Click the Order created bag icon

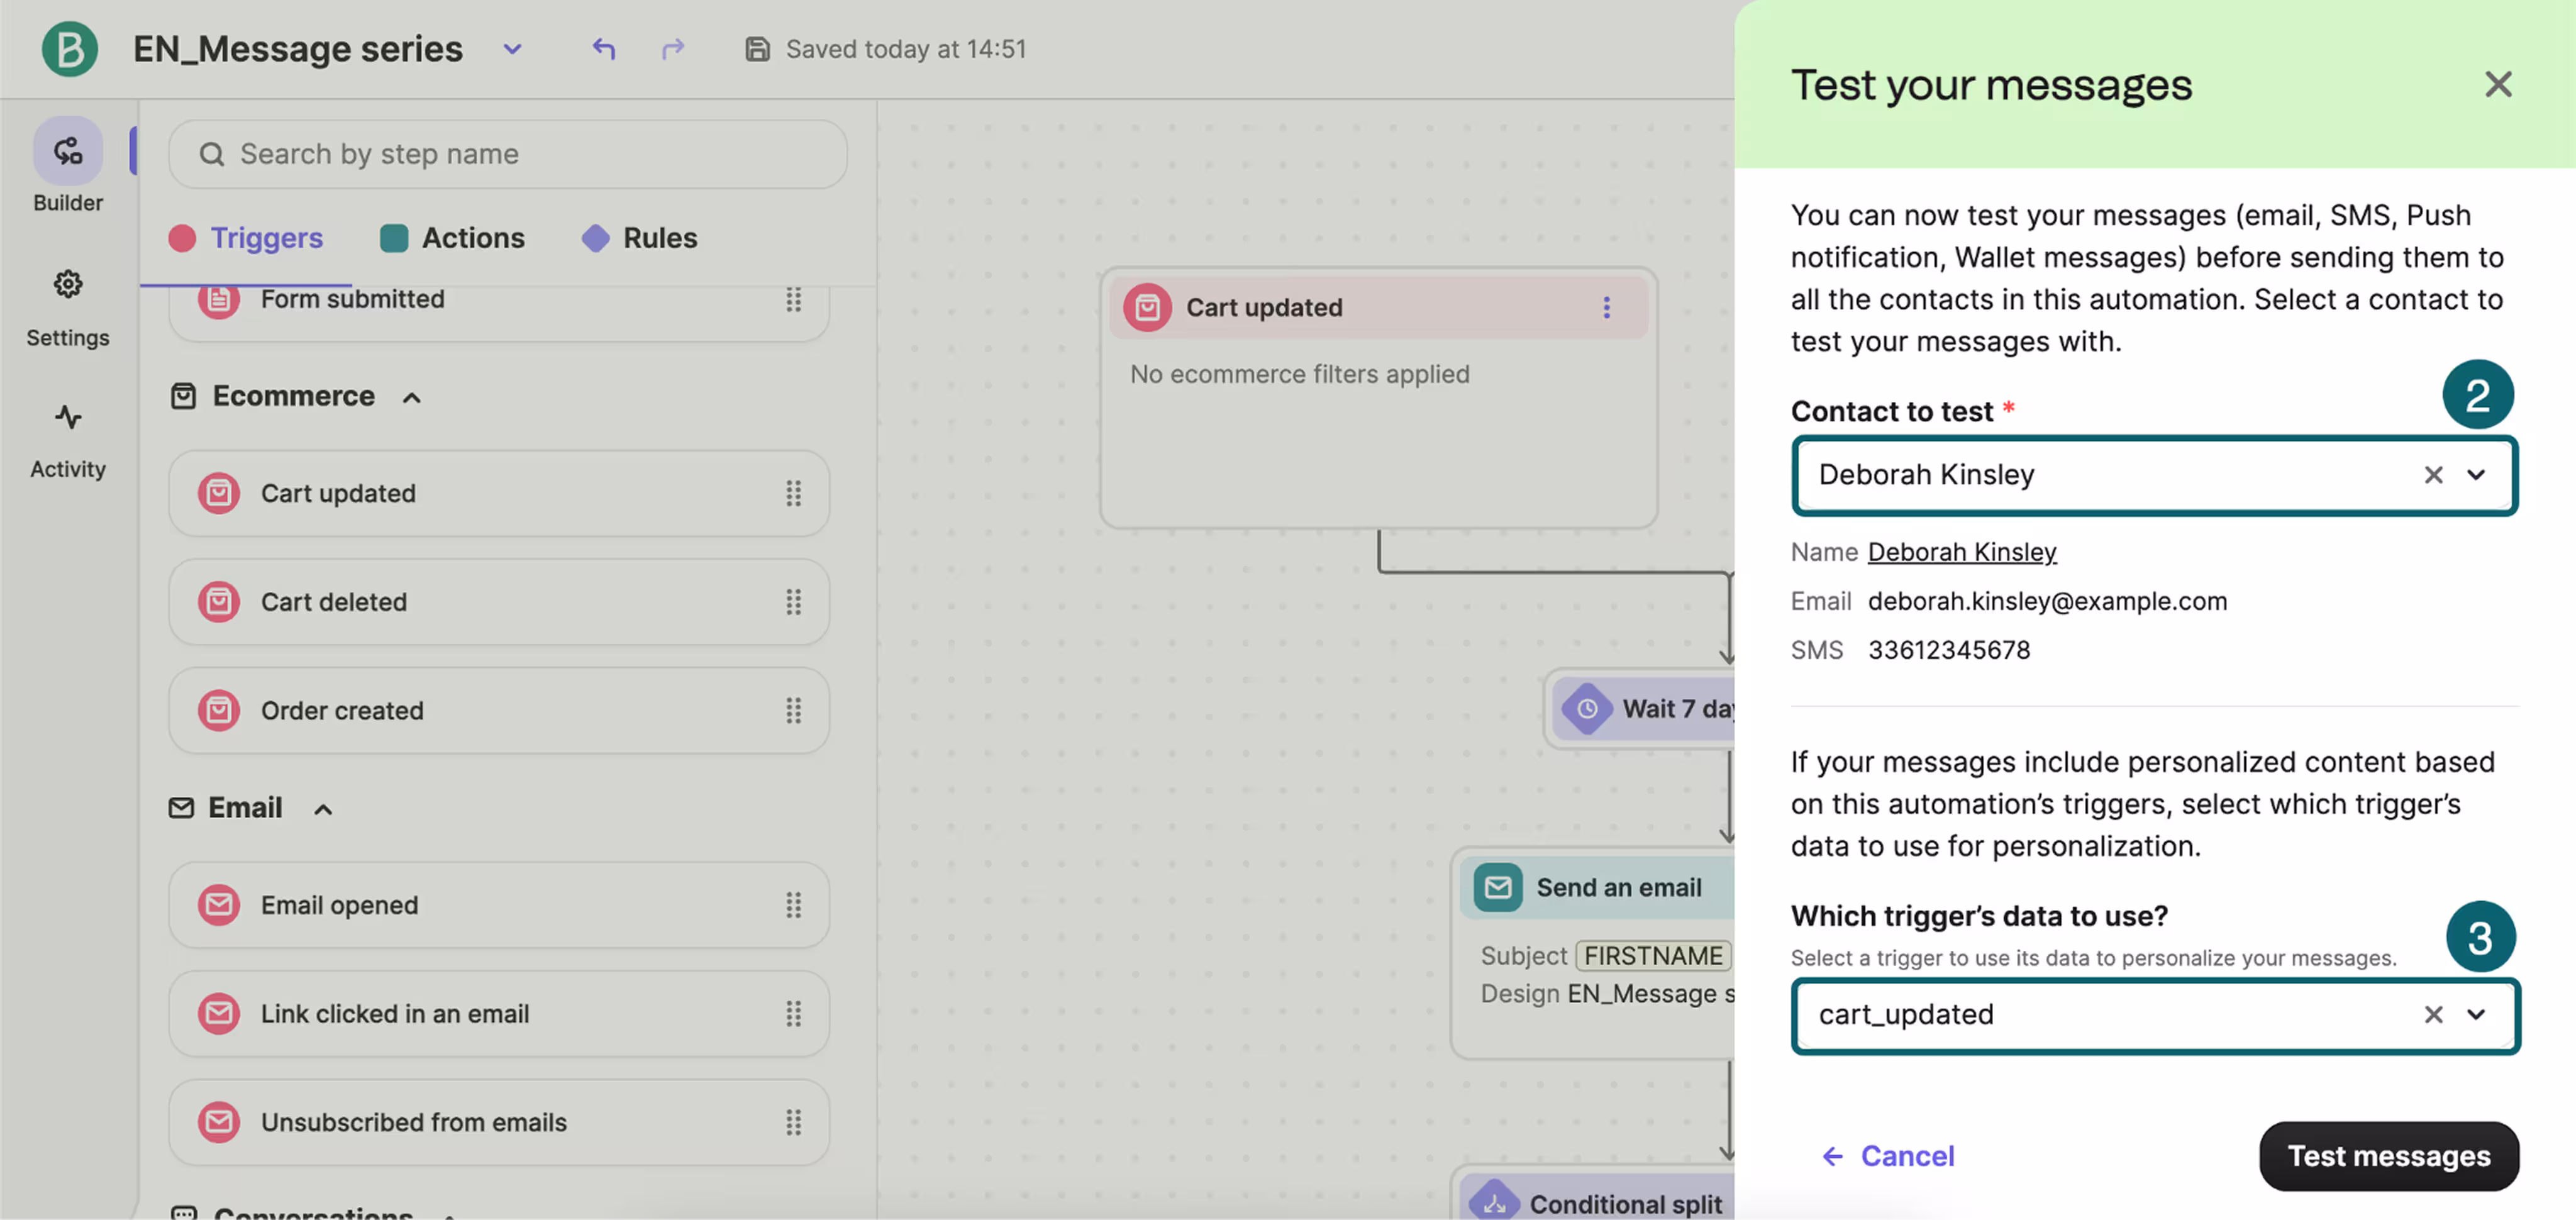click(x=218, y=711)
